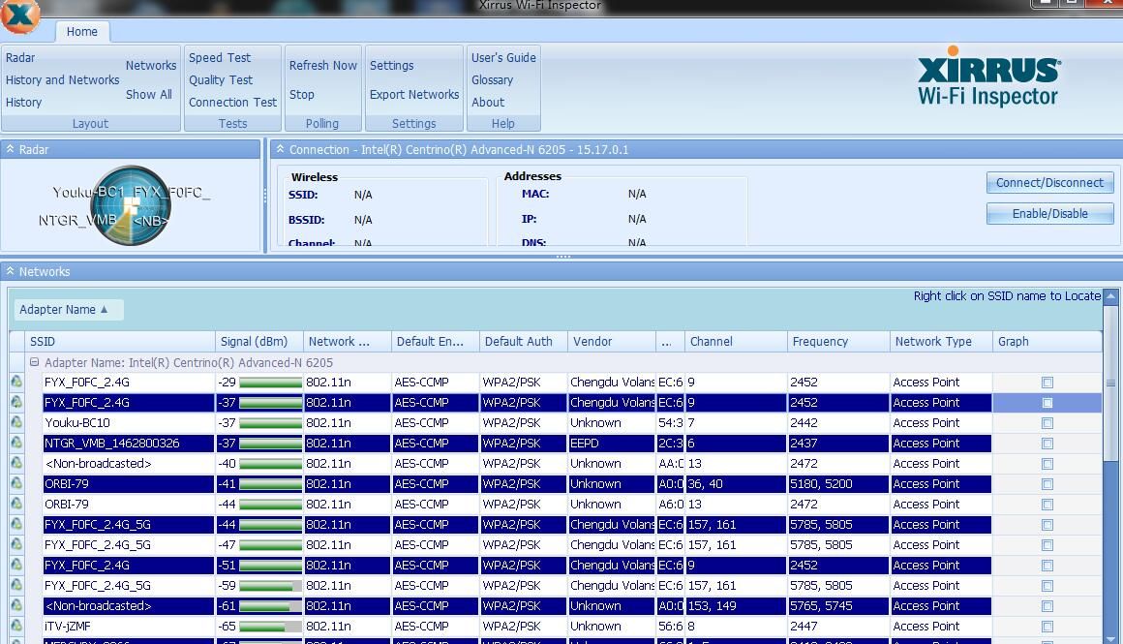Image resolution: width=1123 pixels, height=644 pixels.
Task: Open the User's Guide
Action: 503,58
